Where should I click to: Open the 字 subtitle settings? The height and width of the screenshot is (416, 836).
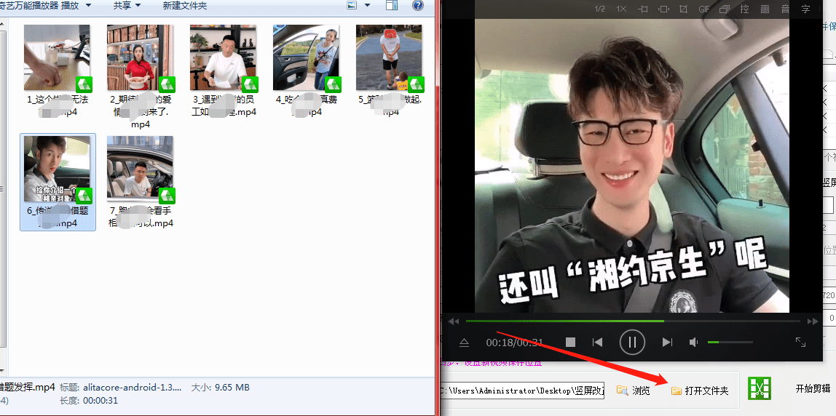pos(805,9)
